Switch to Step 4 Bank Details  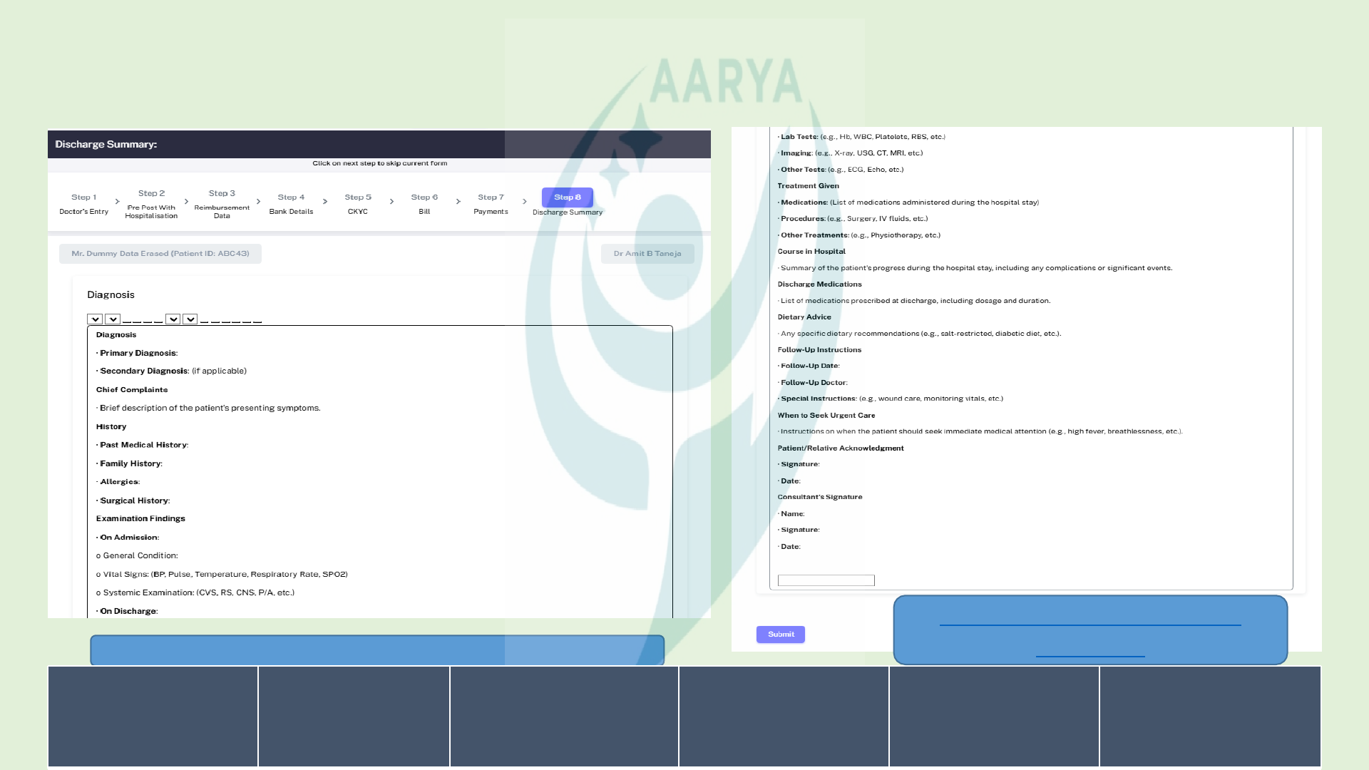[291, 203]
